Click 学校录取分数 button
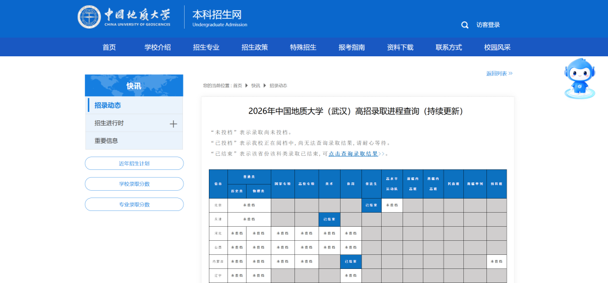The width and height of the screenshot is (608, 283). [x=134, y=184]
